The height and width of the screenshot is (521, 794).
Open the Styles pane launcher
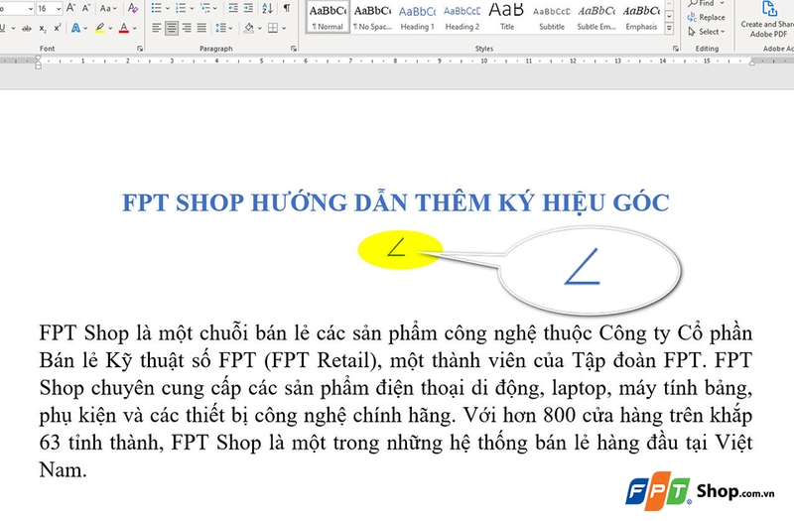[x=676, y=49]
